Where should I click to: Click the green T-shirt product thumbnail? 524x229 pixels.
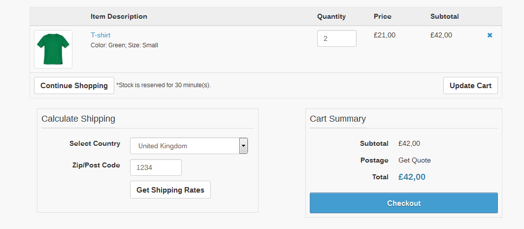[53, 49]
